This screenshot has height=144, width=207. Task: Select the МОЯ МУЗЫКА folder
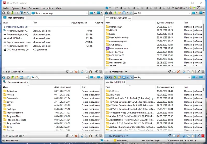point(117,55)
